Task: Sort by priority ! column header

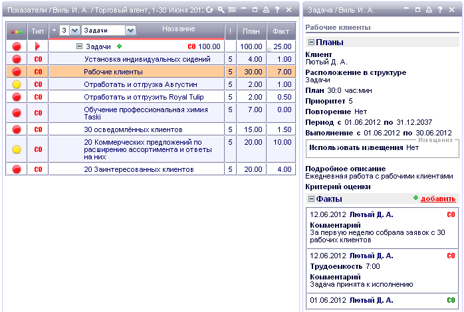Action: pos(230,31)
